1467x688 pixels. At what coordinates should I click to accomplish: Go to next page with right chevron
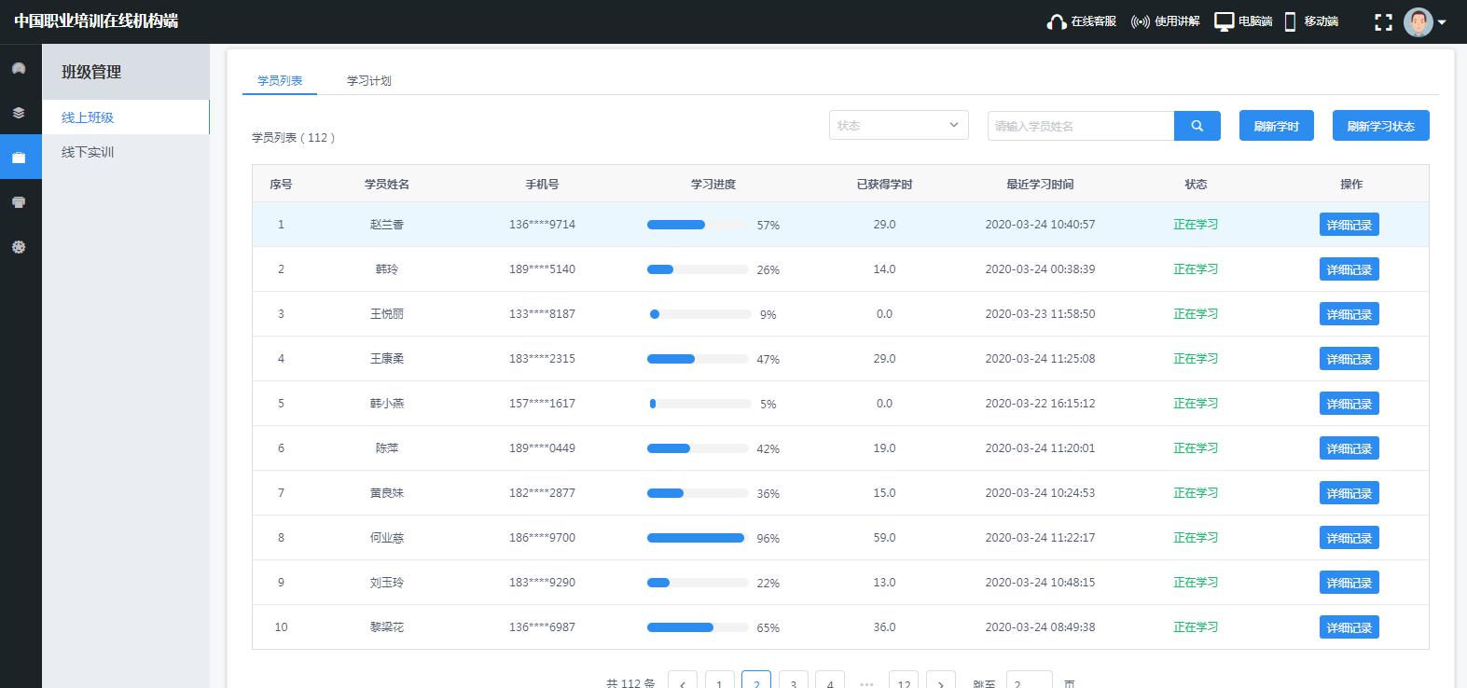point(940,682)
